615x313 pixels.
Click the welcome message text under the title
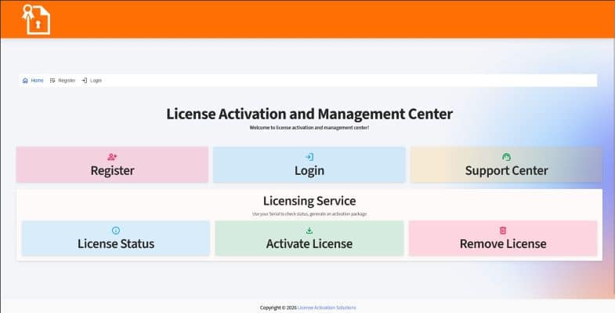point(309,128)
